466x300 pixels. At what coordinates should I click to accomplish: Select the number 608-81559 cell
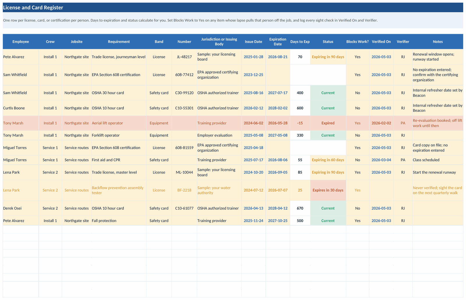pyautogui.click(x=184, y=148)
